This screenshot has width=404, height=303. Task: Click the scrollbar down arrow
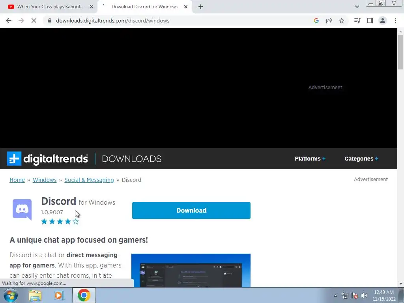tap(400, 284)
